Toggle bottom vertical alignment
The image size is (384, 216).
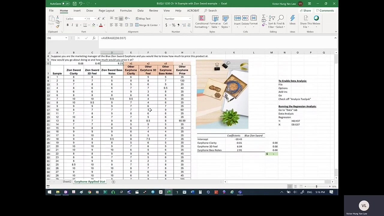[121, 19]
